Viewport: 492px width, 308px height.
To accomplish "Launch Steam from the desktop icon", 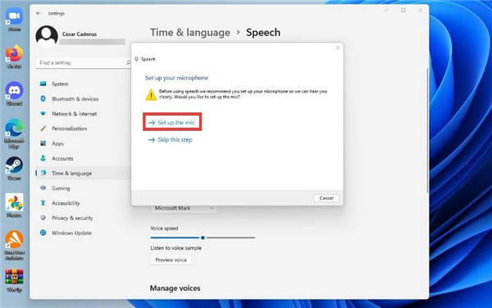I will click(15, 168).
